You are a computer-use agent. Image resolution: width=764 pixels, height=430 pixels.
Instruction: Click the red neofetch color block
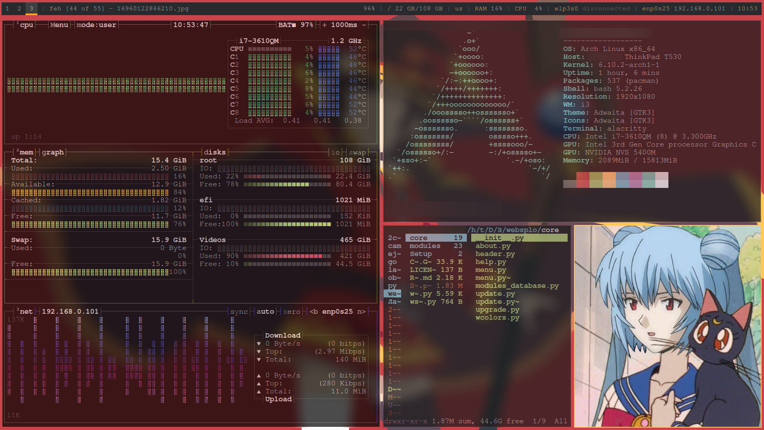(x=583, y=180)
